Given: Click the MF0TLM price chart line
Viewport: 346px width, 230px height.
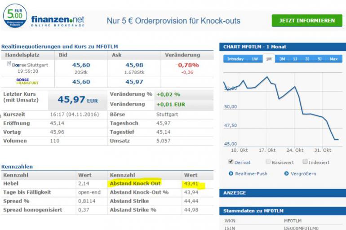Looking at the screenshot, I should (x=281, y=108).
